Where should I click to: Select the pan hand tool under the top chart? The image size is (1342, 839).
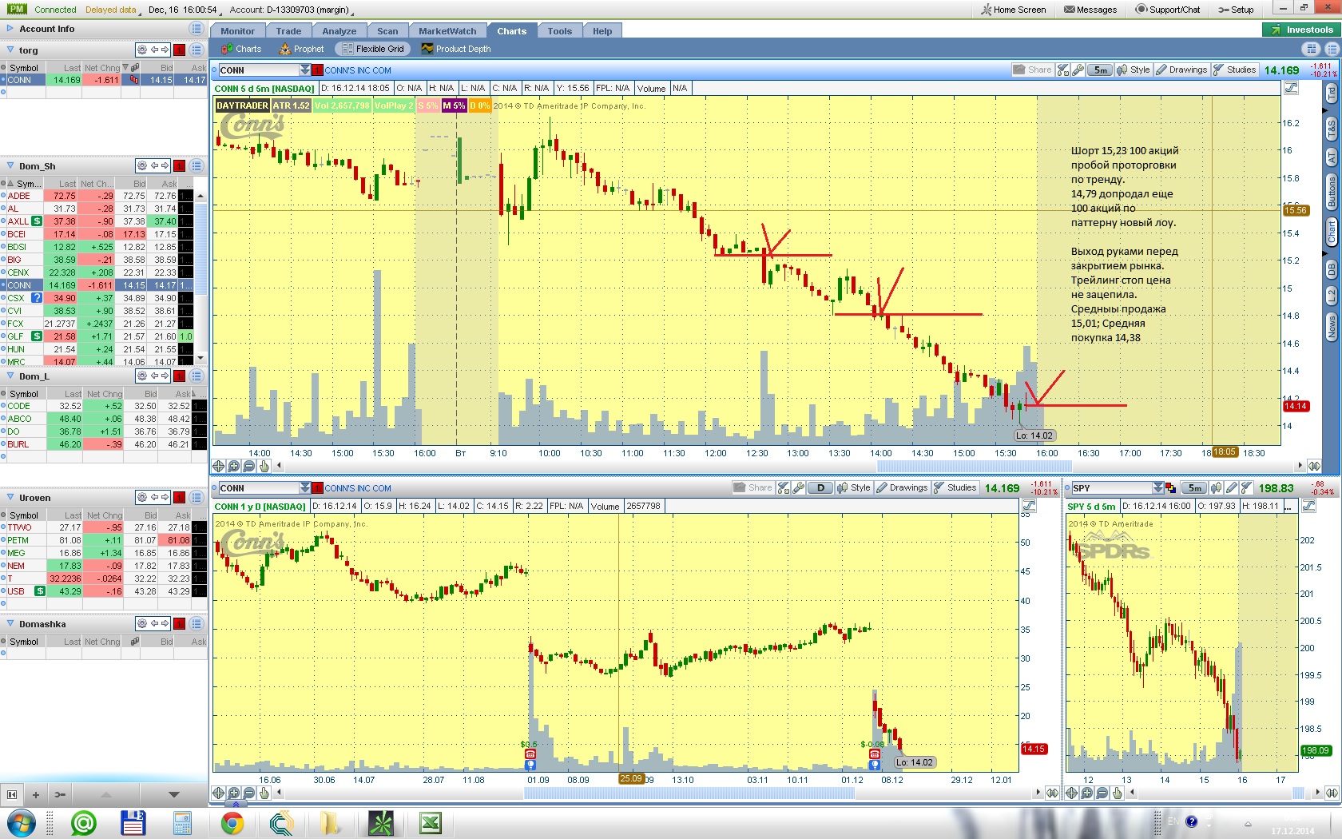tap(264, 466)
